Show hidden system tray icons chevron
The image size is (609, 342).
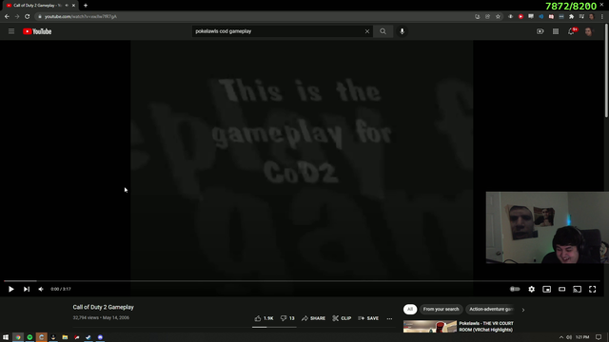tap(561, 337)
